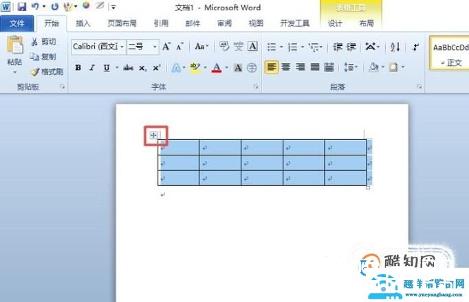
Task: Open the Change Case Aa dropdown
Action: pos(201,47)
